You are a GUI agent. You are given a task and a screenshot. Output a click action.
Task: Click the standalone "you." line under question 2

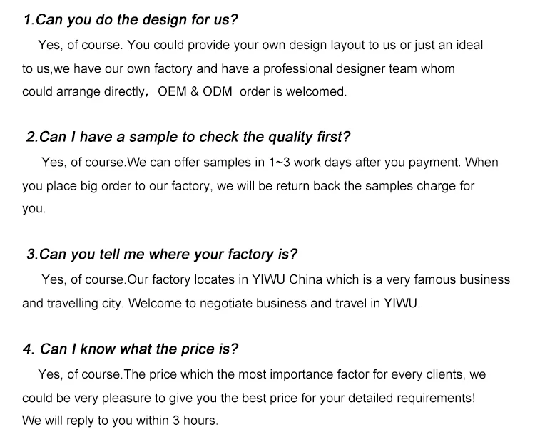[x=34, y=210]
